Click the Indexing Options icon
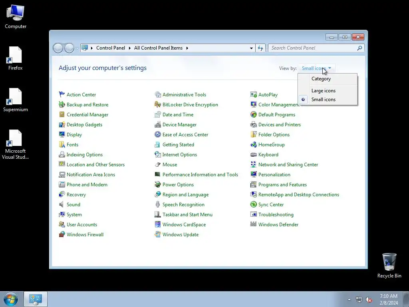 pyautogui.click(x=62, y=154)
